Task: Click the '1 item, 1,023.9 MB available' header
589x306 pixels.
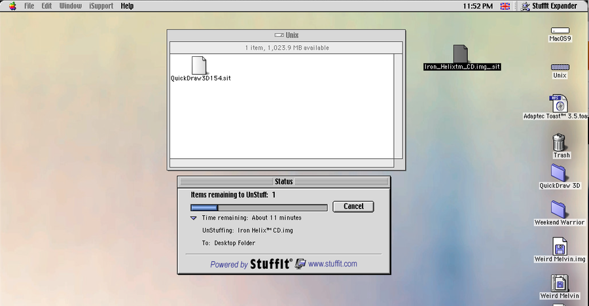Action: [x=287, y=48]
